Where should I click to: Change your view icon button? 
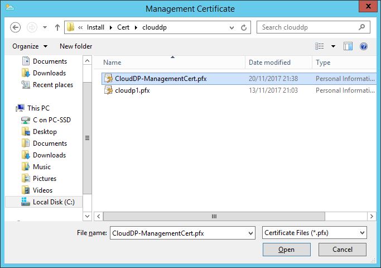(x=320, y=46)
